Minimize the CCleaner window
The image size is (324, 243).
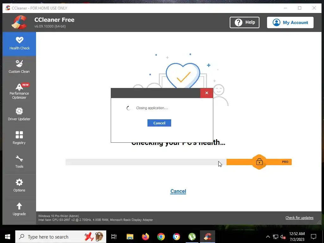pos(285,8)
